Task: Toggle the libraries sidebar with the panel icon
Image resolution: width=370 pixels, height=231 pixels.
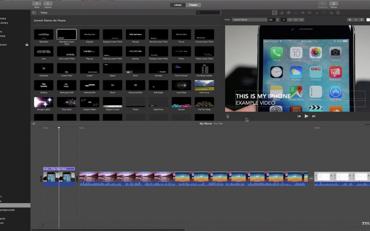Action: coord(34,13)
